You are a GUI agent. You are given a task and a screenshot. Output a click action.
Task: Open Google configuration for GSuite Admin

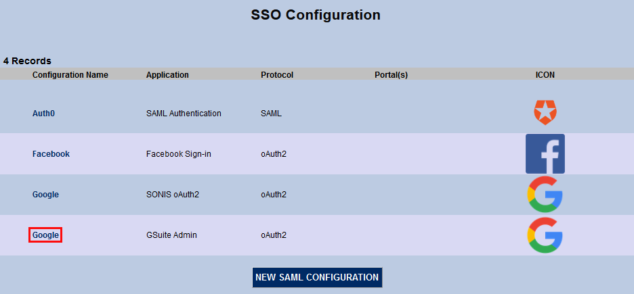click(x=45, y=235)
